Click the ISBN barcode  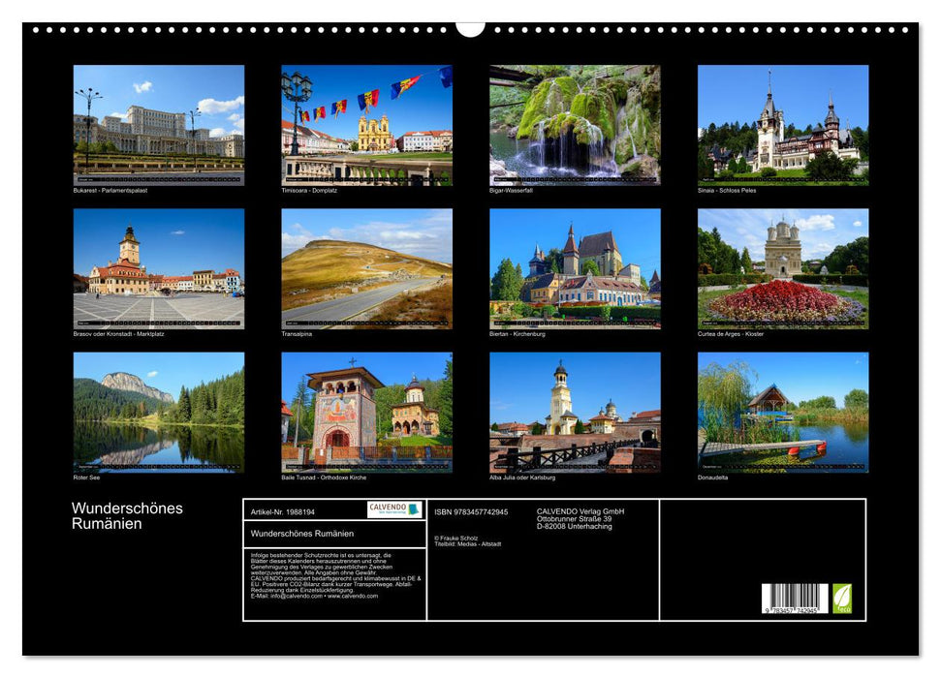click(795, 599)
